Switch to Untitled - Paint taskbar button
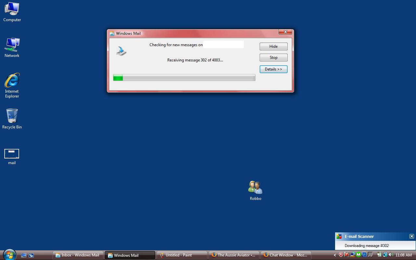416x260 pixels. coord(182,255)
